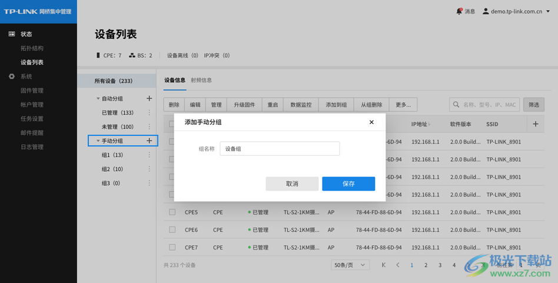Screen dimensions: 558x283
Task: Focus the 名称、型号、IP、MAC search field
Action: [x=484, y=105]
